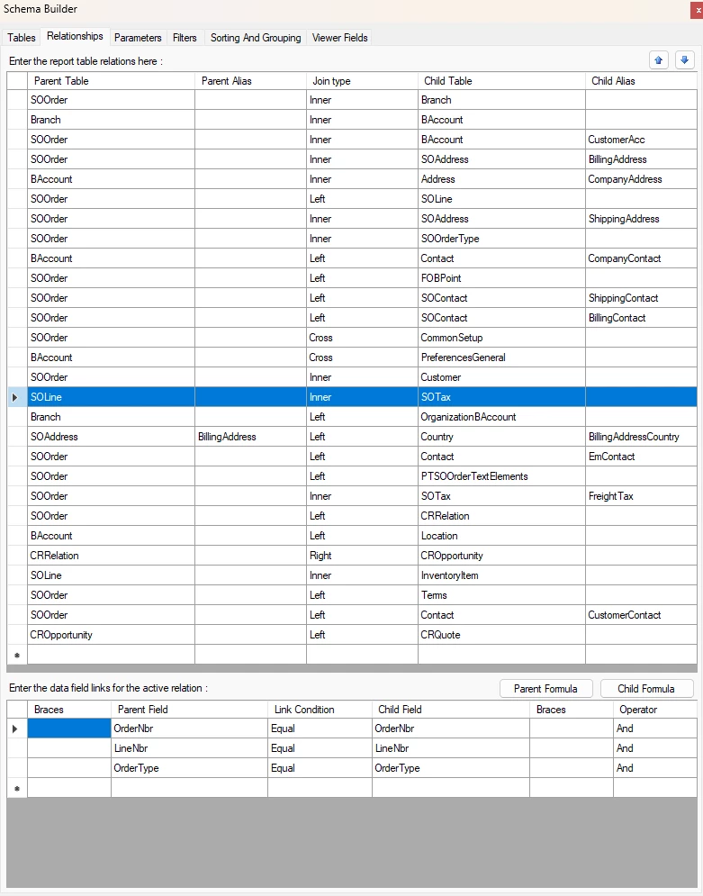The height and width of the screenshot is (896, 703).
Task: Click the Location child table cell
Action: coord(501,536)
